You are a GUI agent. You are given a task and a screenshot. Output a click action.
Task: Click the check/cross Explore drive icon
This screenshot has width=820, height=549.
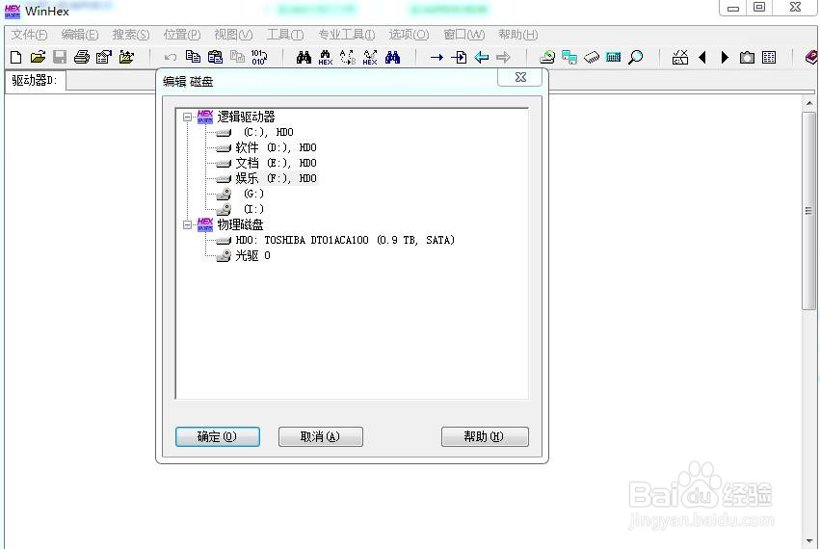coord(680,57)
